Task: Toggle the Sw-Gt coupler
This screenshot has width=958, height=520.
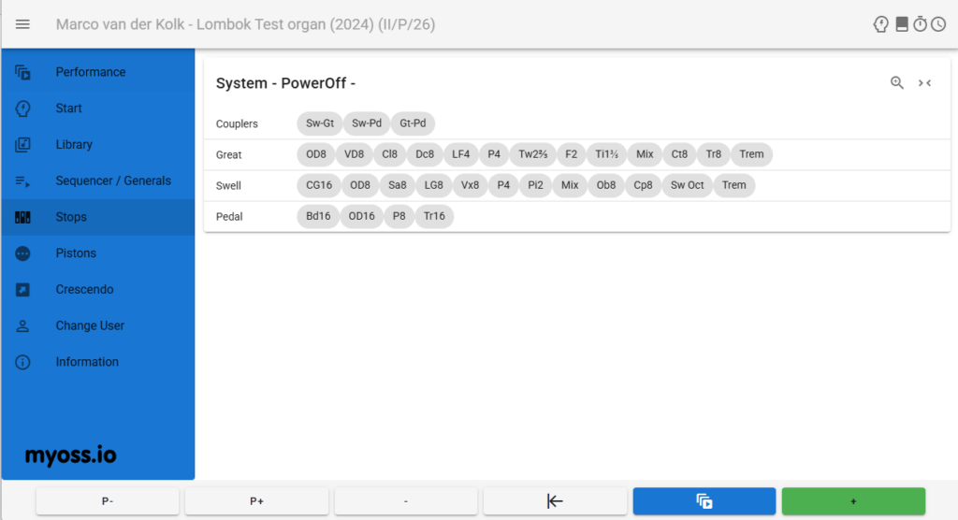Action: 320,123
